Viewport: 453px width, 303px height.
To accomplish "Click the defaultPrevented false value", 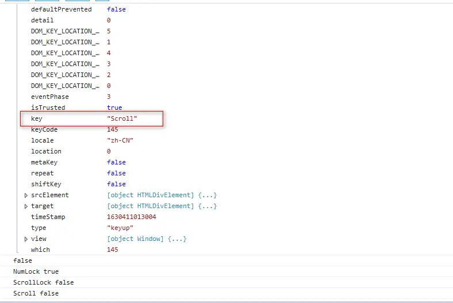I will (x=117, y=10).
